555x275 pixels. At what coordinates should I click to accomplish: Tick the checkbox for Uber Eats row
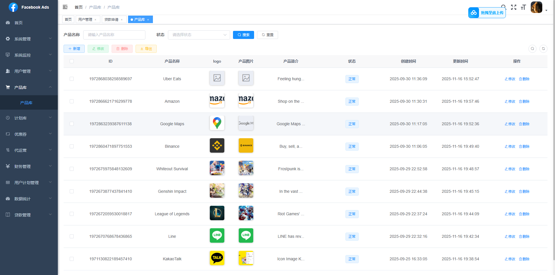(x=72, y=79)
